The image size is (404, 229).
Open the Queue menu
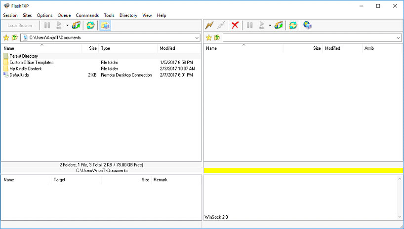point(64,15)
